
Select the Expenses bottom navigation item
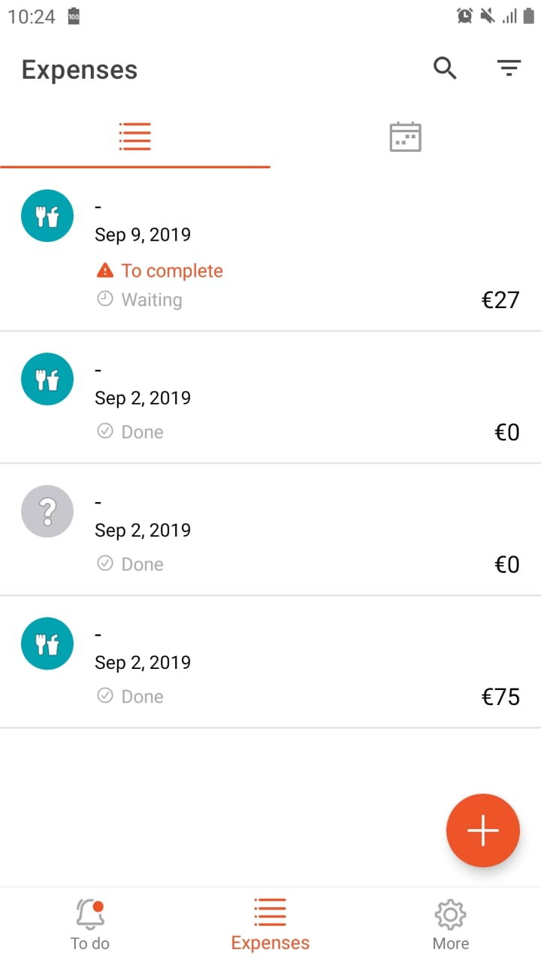coord(270,924)
